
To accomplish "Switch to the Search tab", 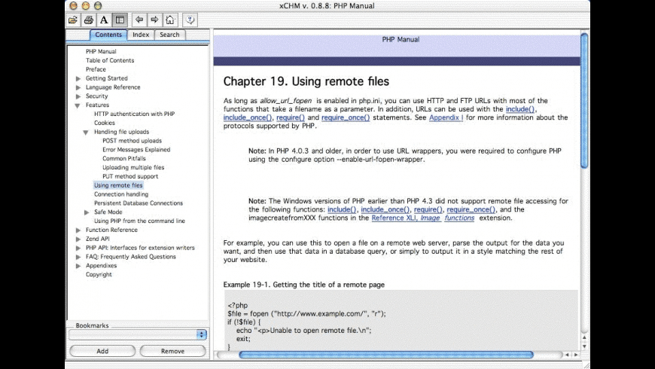I will tap(169, 35).
